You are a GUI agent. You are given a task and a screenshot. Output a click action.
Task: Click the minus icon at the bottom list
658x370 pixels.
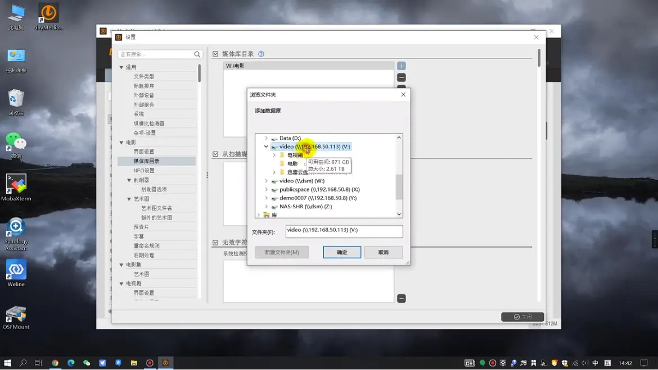(401, 299)
